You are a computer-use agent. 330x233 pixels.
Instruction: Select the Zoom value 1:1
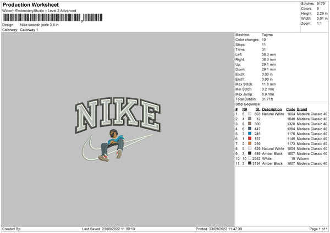(319, 23)
